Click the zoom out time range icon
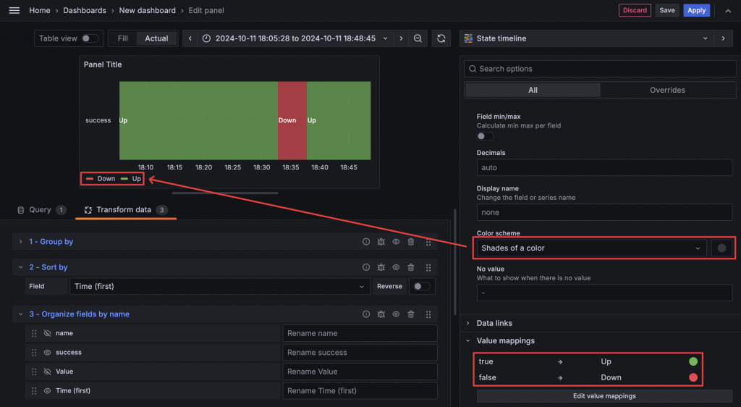Image resolution: width=741 pixels, height=407 pixels. 418,39
